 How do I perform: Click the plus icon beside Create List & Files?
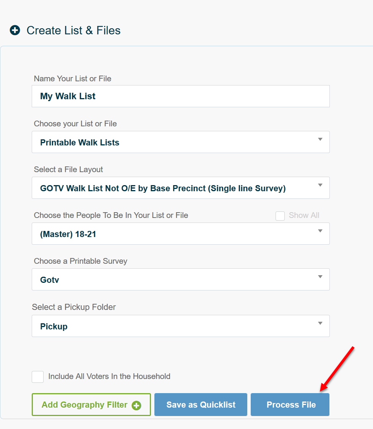pos(15,31)
